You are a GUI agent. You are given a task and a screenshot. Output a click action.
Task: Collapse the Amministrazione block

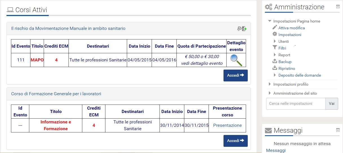pos(338,6)
